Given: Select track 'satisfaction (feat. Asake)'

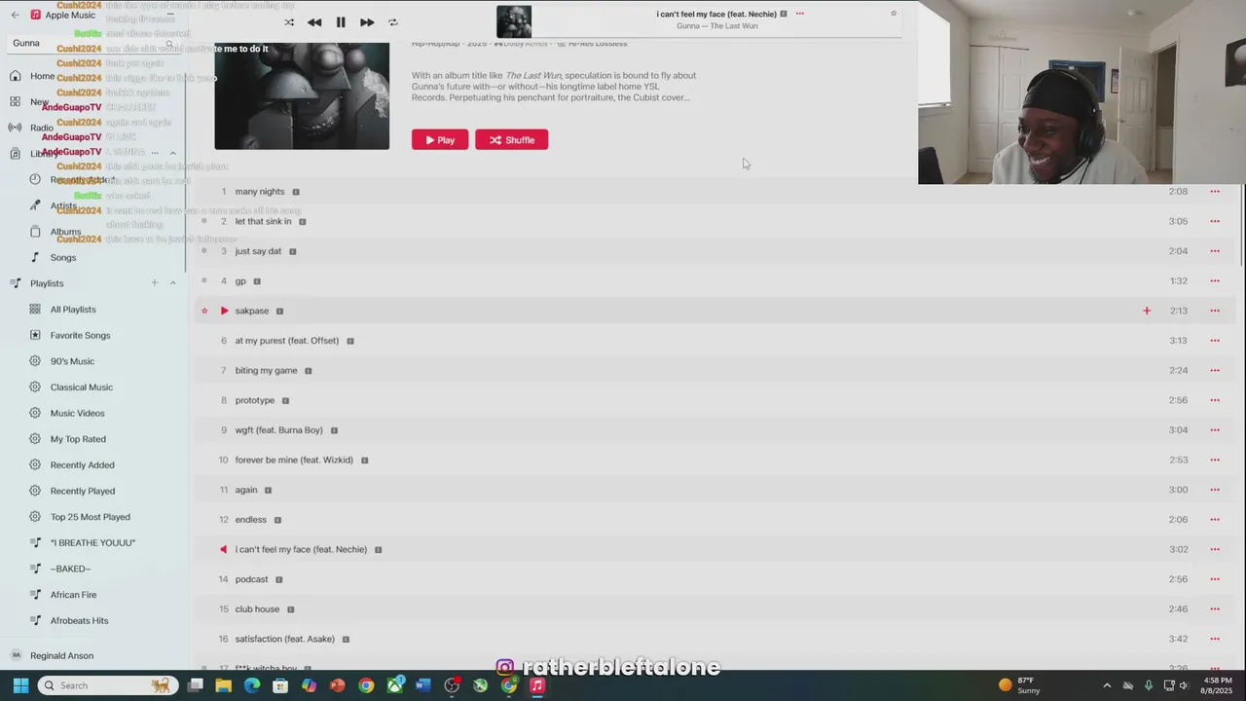Looking at the screenshot, I should pos(285,639).
